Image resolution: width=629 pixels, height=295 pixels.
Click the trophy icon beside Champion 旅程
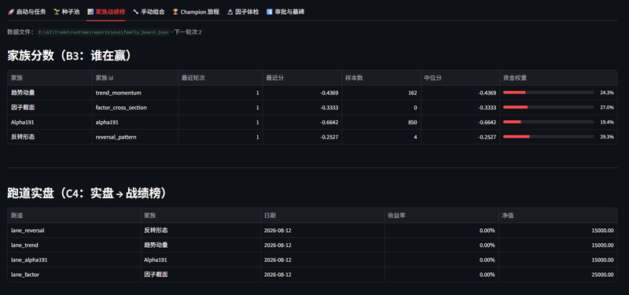pyautogui.click(x=175, y=12)
